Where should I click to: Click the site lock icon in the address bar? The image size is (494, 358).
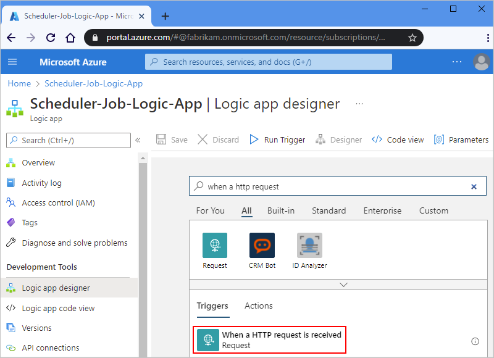point(95,38)
